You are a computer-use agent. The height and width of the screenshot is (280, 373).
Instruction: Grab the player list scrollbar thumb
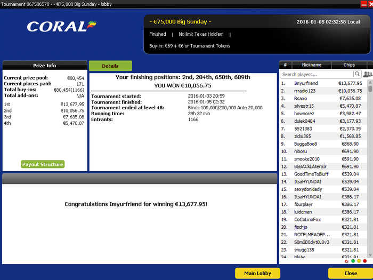coord(370,89)
